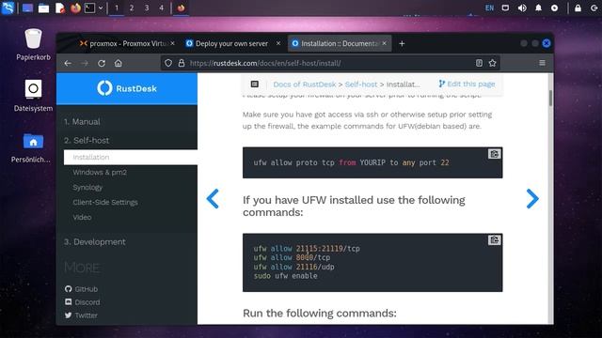This screenshot has width=602, height=338.
Task: Click the site security padlock icon
Action: tap(182, 63)
